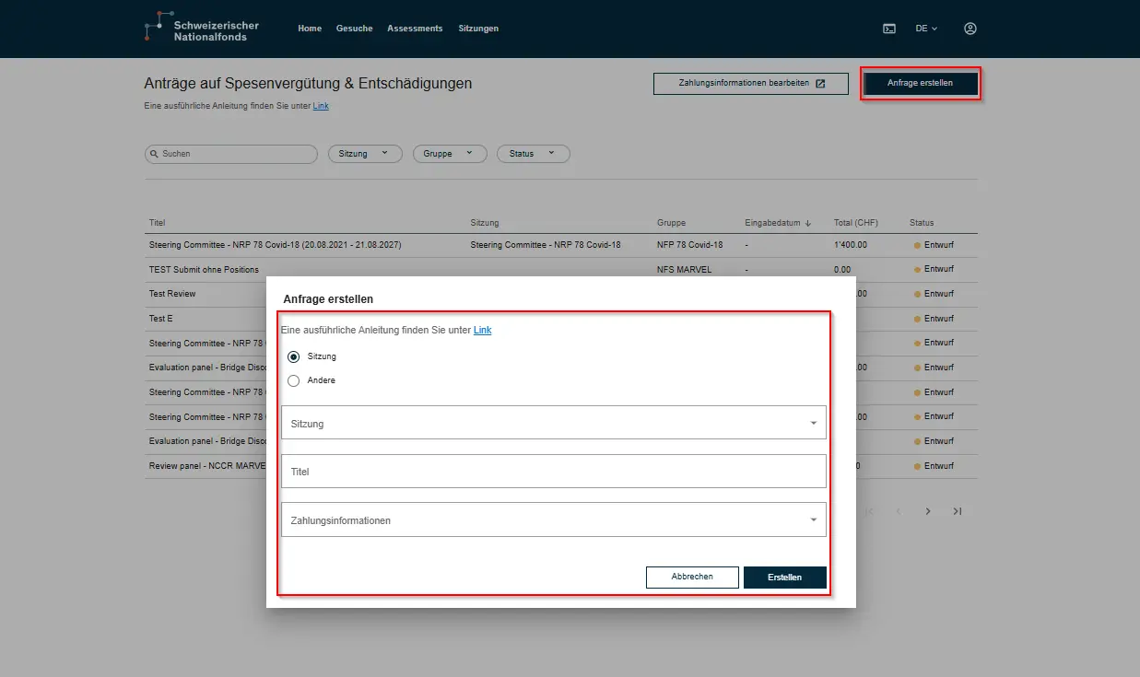Open the user profile icon

point(970,29)
